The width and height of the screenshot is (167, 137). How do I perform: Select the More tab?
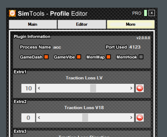pyautogui.click(x=131, y=24)
